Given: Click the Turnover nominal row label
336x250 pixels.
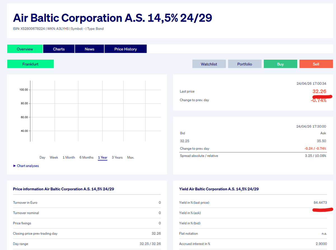Looking at the screenshot, I should coord(26,213).
